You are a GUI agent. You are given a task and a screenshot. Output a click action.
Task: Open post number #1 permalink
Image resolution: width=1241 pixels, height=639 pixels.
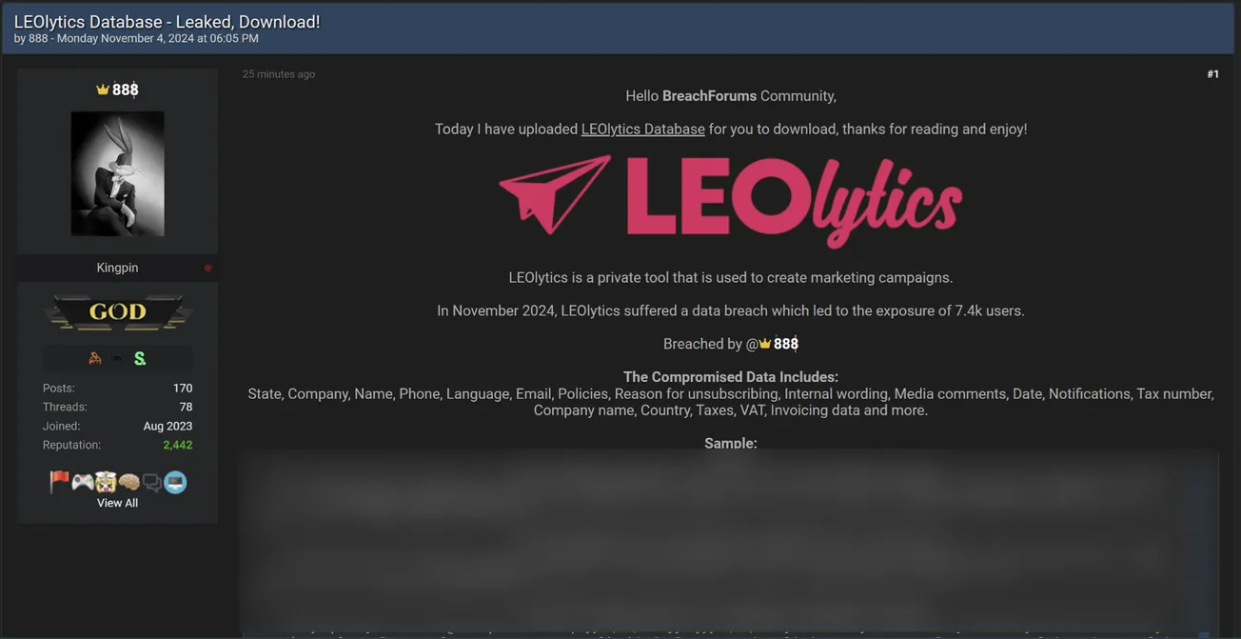coord(1212,74)
